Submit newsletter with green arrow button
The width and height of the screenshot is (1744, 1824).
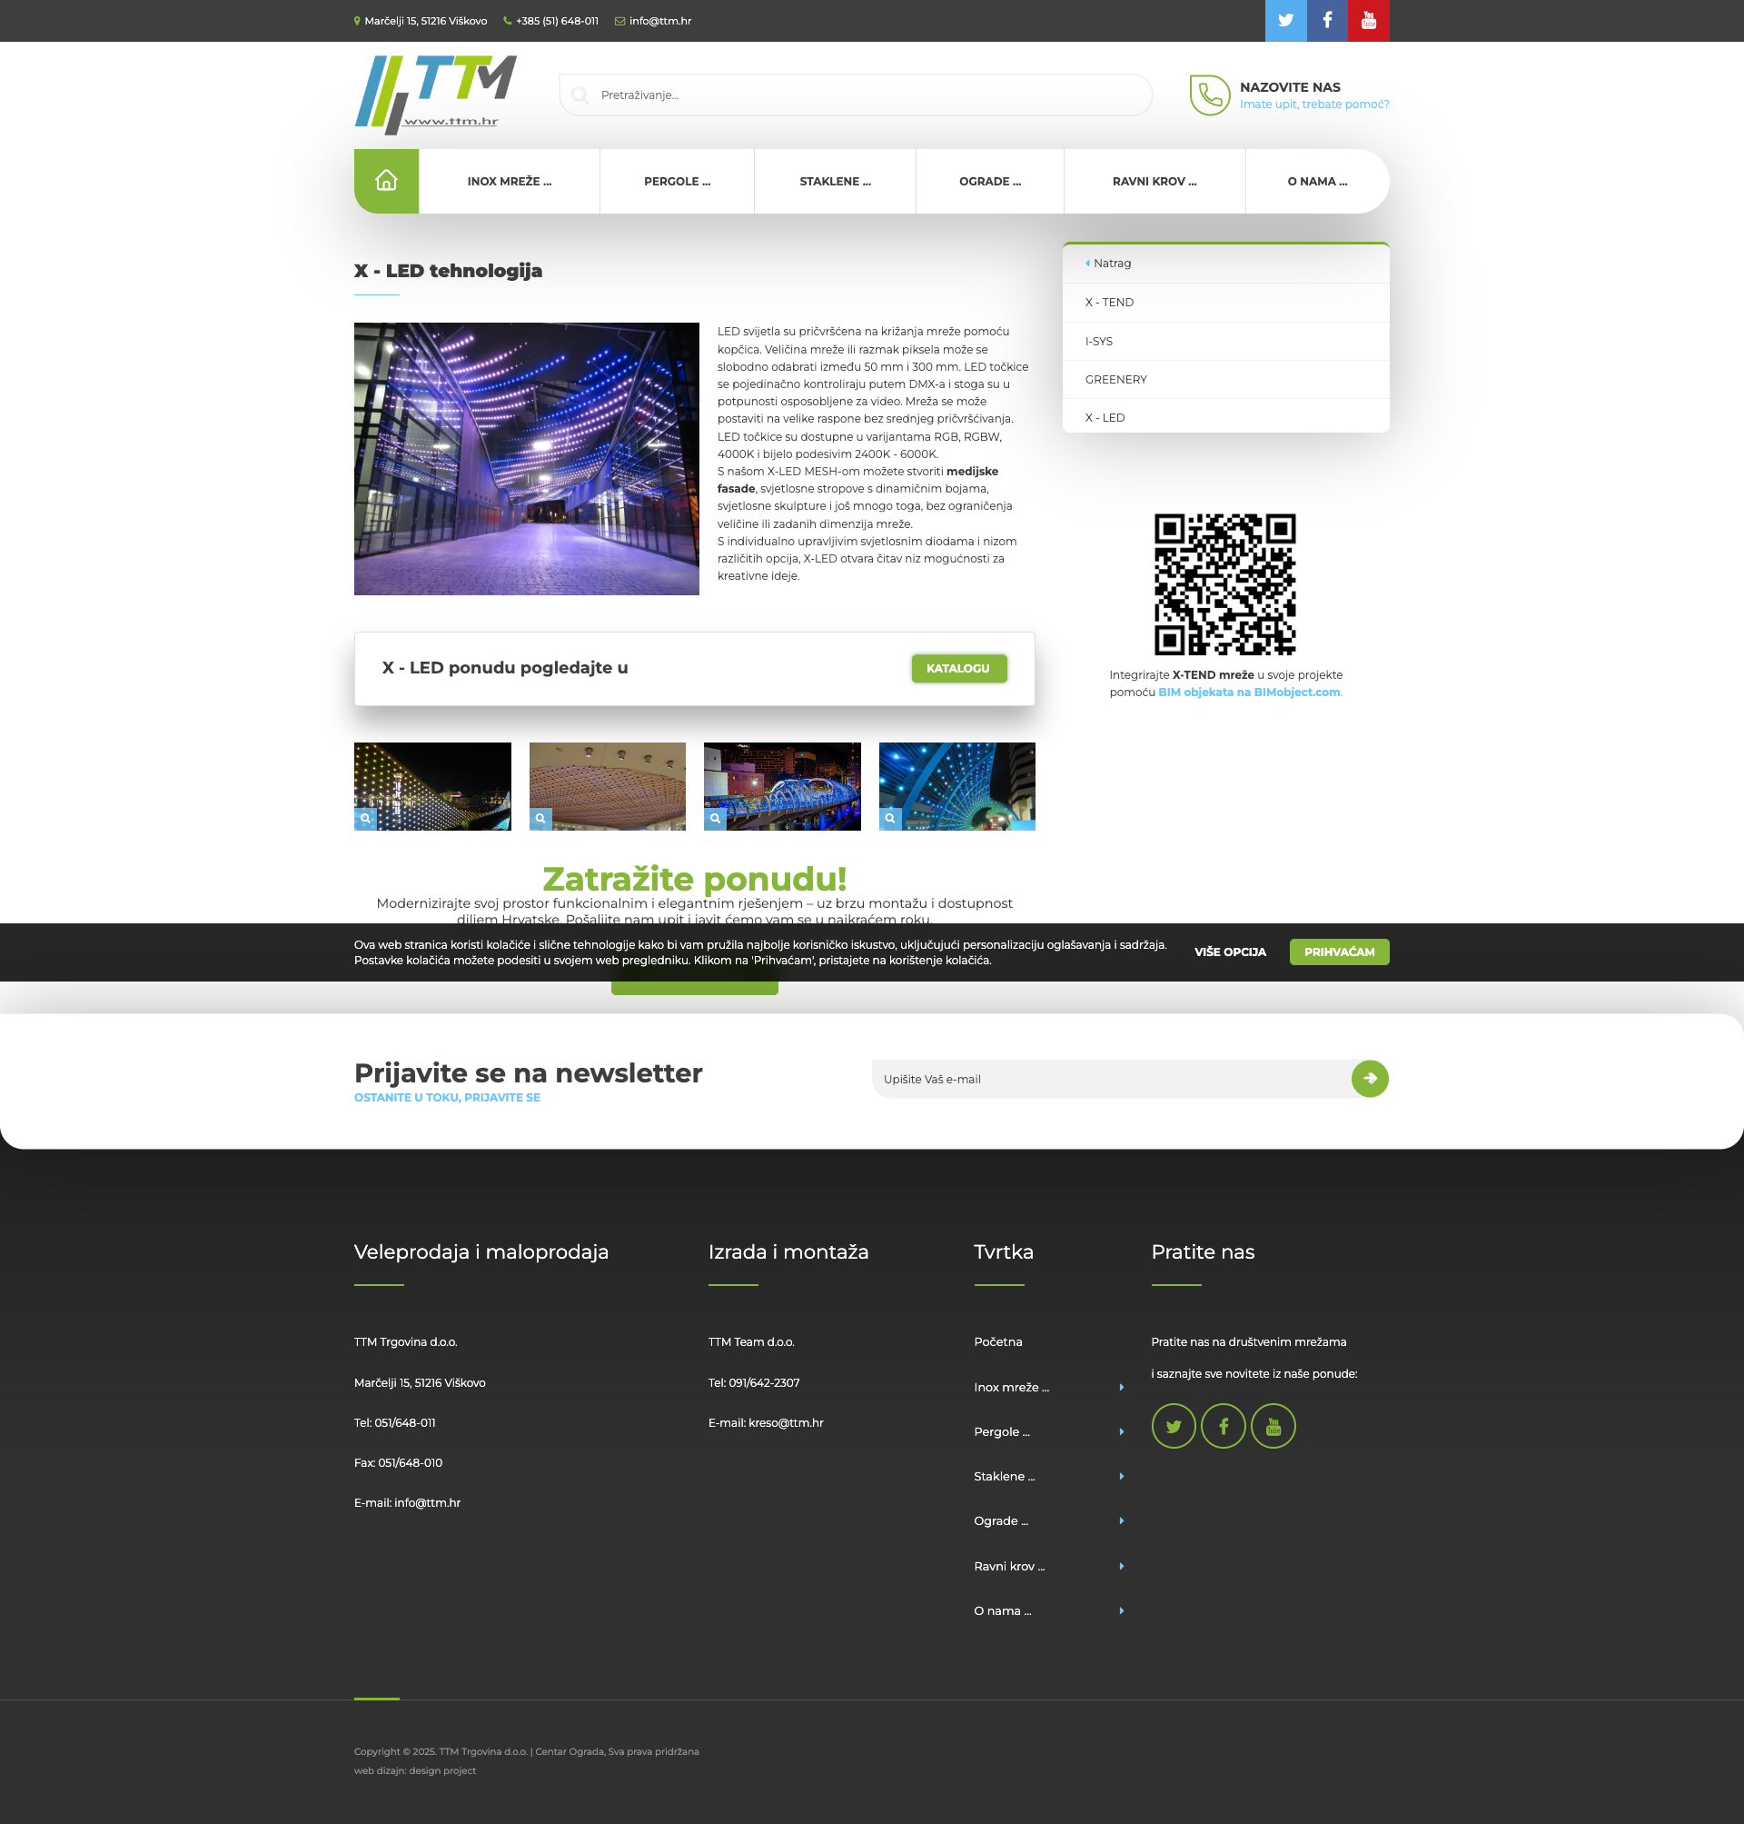pyautogui.click(x=1370, y=1079)
